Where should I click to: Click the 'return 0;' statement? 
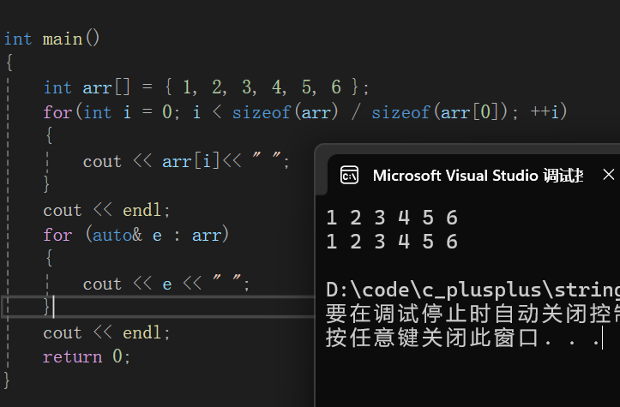tap(87, 356)
